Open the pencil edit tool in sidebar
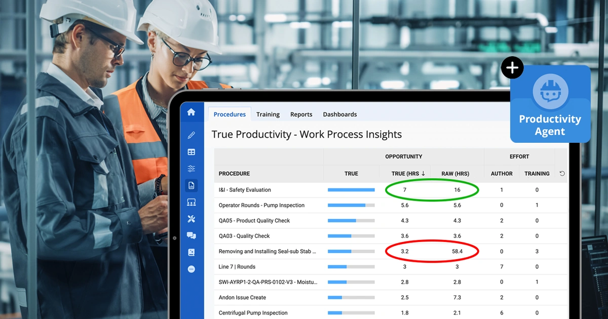The height and width of the screenshot is (319, 608). [191, 135]
